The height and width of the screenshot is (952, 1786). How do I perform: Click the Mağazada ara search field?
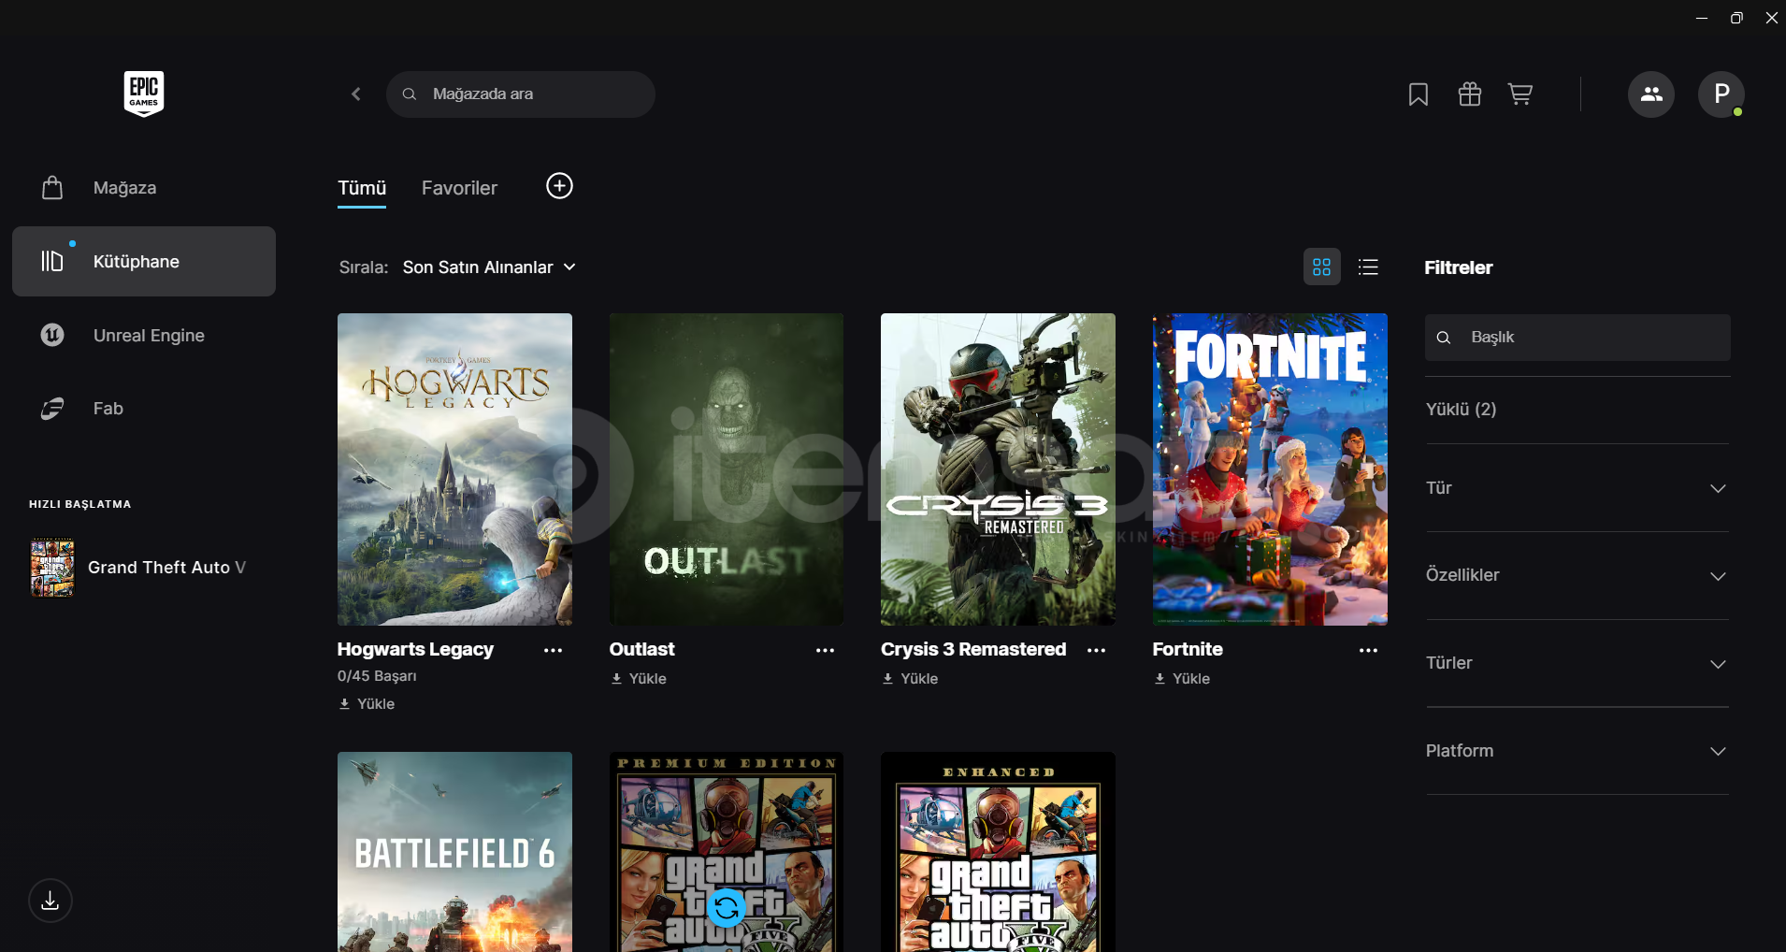pos(521,94)
